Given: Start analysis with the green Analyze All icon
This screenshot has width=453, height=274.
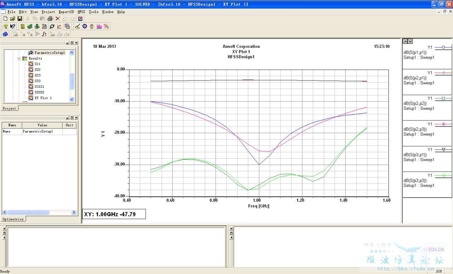Looking at the screenshot, I should pyautogui.click(x=37, y=27).
